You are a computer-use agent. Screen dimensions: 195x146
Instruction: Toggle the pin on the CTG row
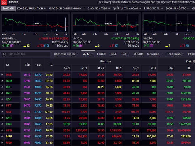point(2,99)
